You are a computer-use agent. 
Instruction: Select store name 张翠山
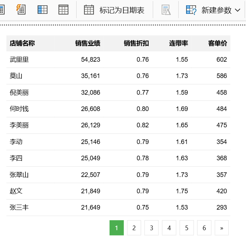19,175
